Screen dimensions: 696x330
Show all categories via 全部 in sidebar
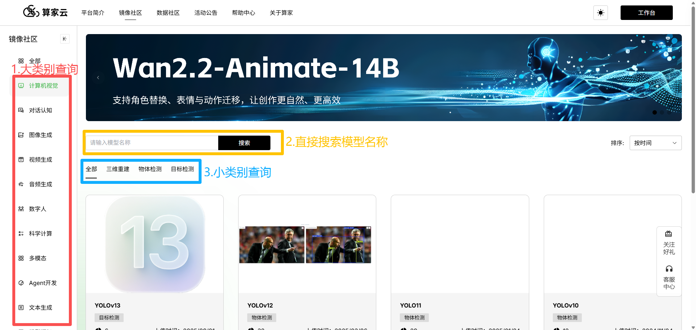[35, 61]
